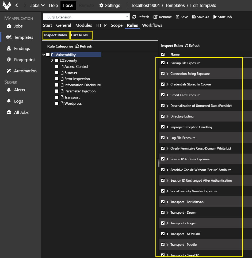252x258 pixels.
Task: Select the Transport - Poodle rule row
Action: [205, 244]
